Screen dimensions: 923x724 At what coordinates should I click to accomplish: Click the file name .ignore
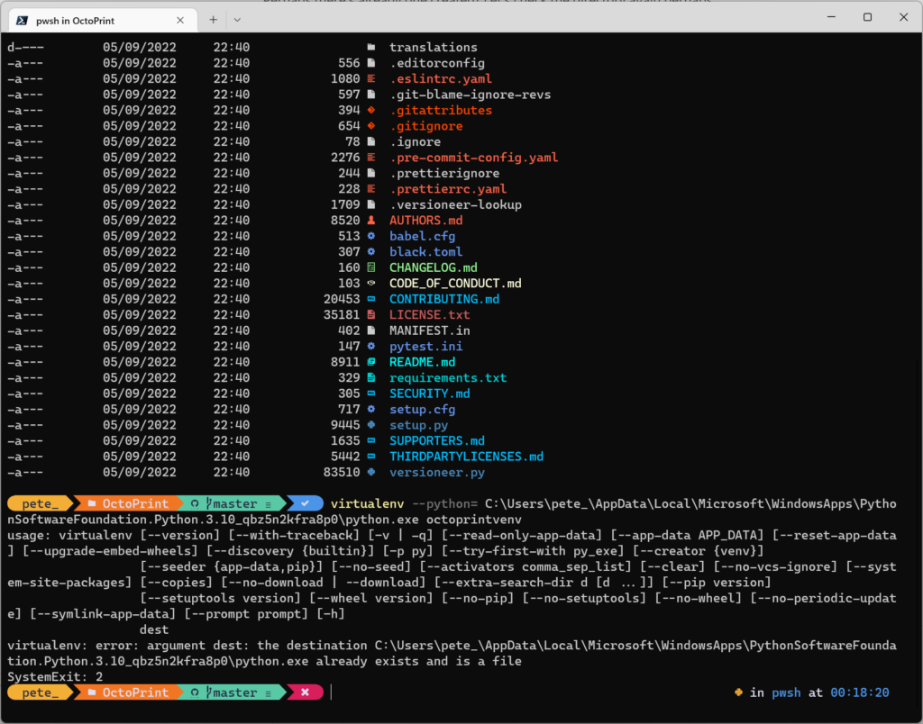(415, 141)
